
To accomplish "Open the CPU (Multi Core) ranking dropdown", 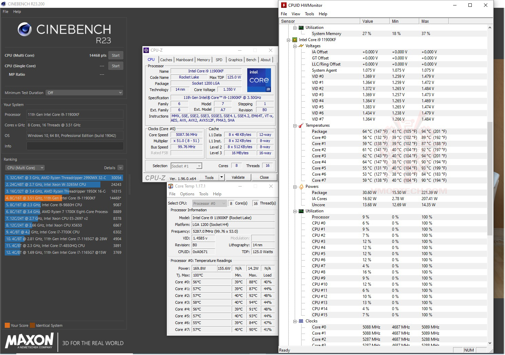I will (25, 168).
